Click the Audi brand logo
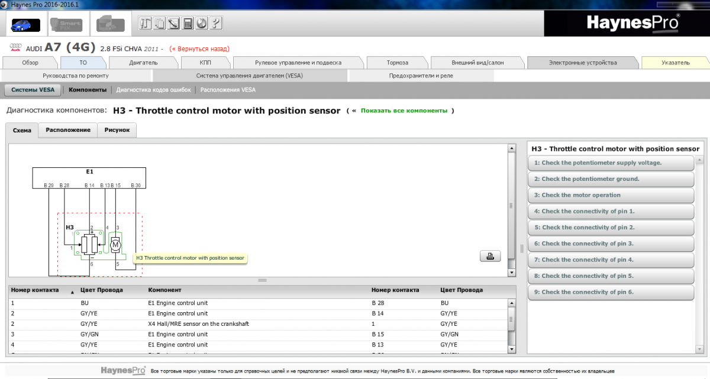Screen dimensions: 710x379 tap(16, 48)
